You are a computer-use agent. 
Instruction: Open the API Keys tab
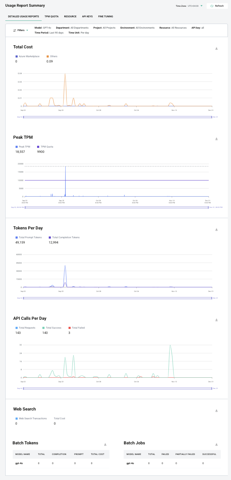coord(87,17)
